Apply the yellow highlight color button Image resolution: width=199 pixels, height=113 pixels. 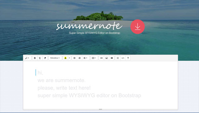tap(65, 58)
